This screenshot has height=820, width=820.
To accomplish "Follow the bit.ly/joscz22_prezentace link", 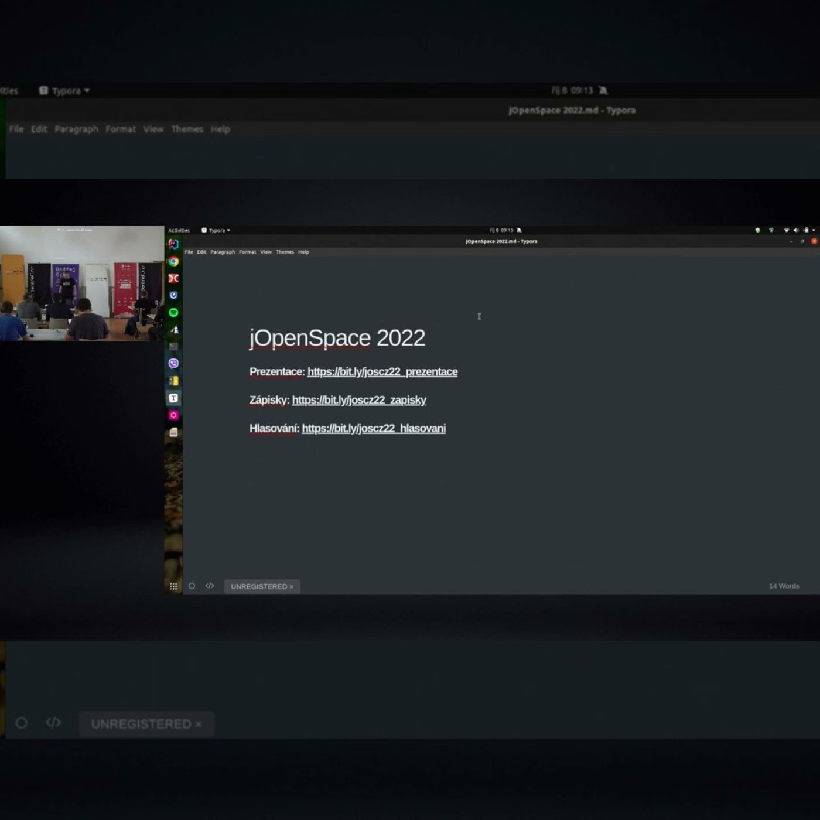I will point(382,372).
